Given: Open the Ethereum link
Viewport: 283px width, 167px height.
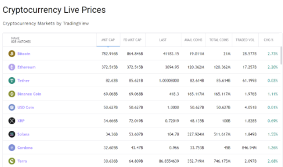Looking at the screenshot, I should pyautogui.click(x=26, y=67).
